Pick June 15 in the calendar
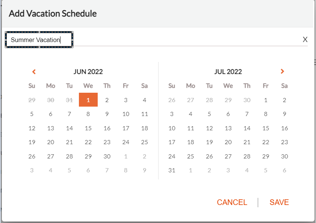This screenshot has height=223, width=316. (x=88, y=128)
